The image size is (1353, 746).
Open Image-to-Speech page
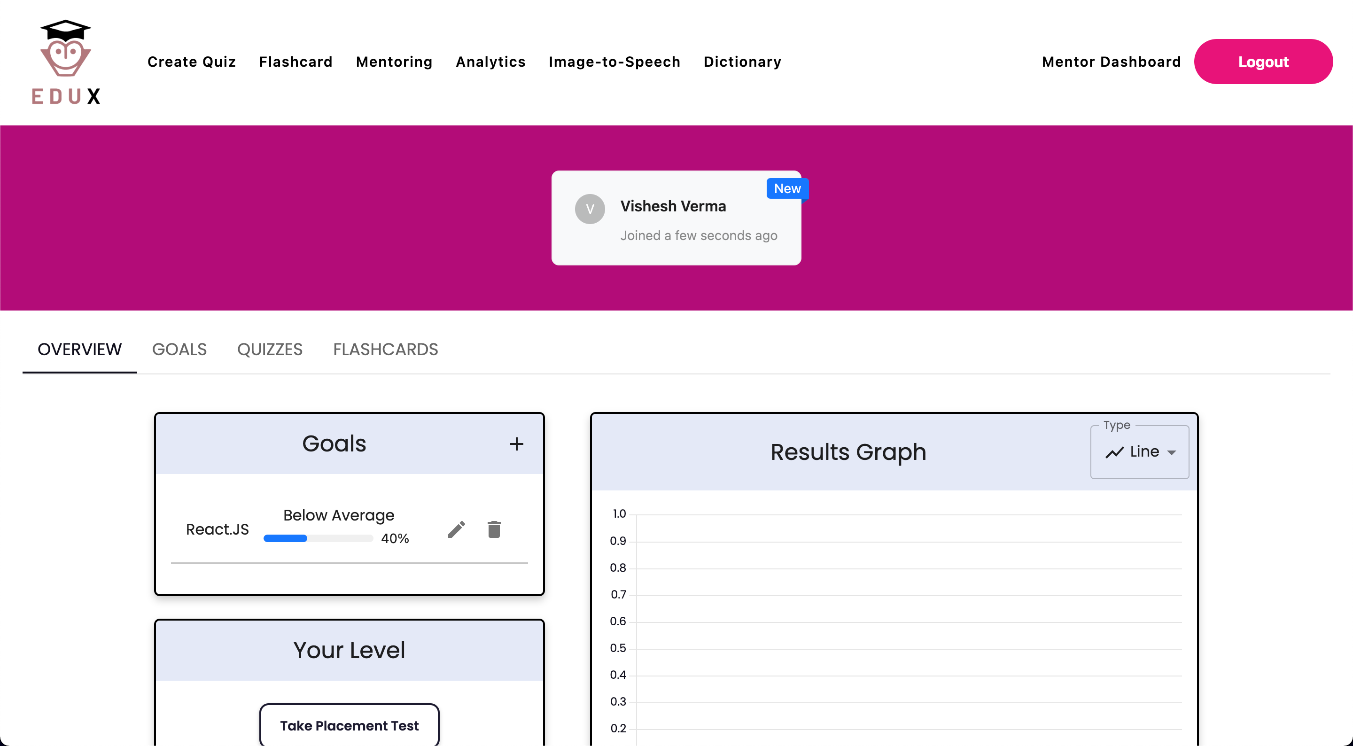point(614,62)
